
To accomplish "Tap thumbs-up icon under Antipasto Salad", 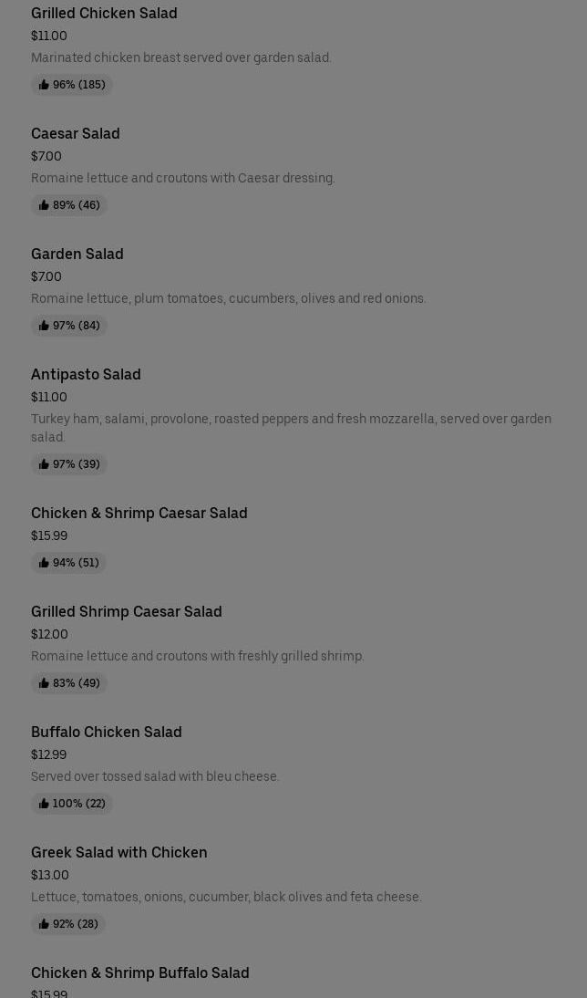I will pyautogui.click(x=44, y=464).
